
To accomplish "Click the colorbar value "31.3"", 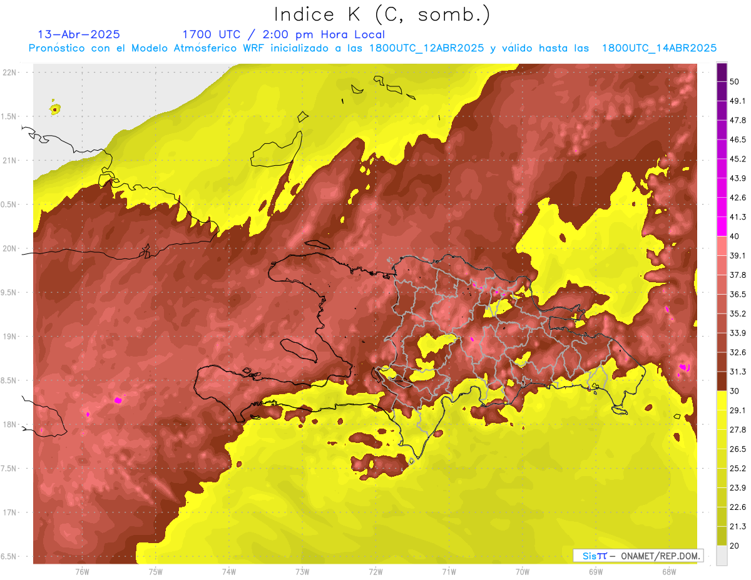I will pyautogui.click(x=738, y=372).
